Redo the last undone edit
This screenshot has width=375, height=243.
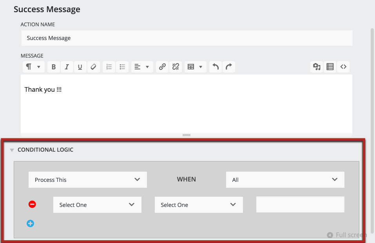tap(229, 67)
